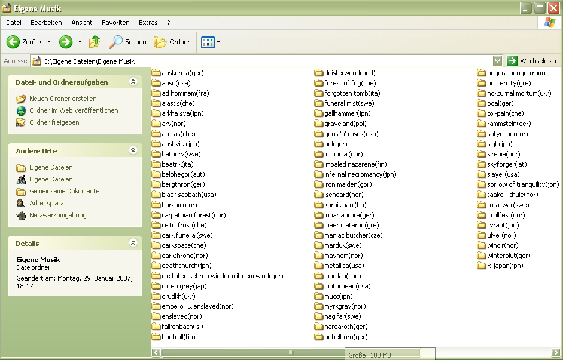Open the Ansichten view mode icon
The width and height of the screenshot is (563, 360).
point(208,42)
